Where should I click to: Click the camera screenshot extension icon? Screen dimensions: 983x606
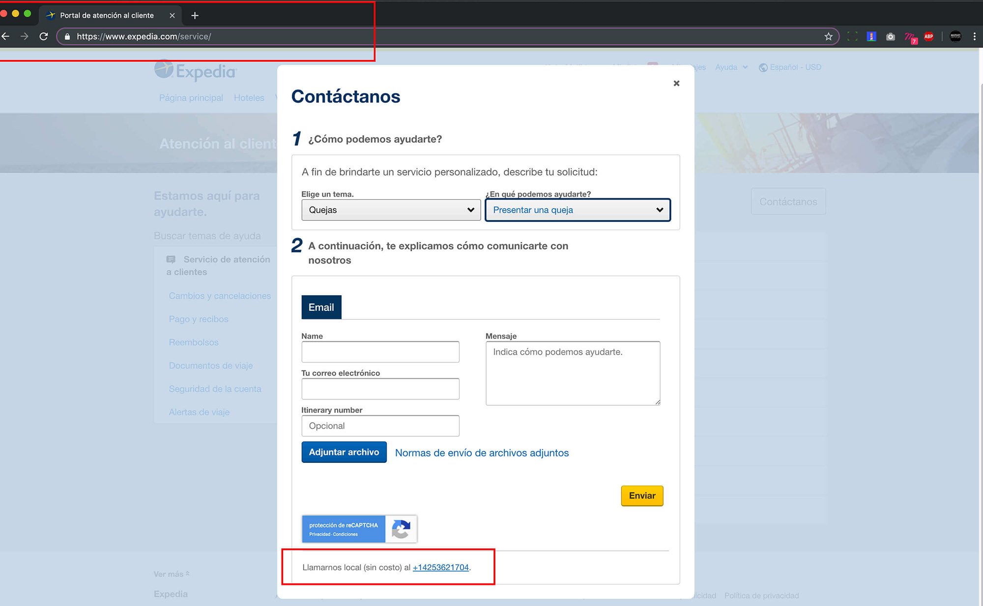tap(890, 37)
